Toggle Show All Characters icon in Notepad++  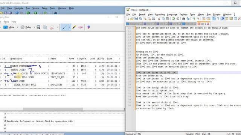tap(218, 19)
